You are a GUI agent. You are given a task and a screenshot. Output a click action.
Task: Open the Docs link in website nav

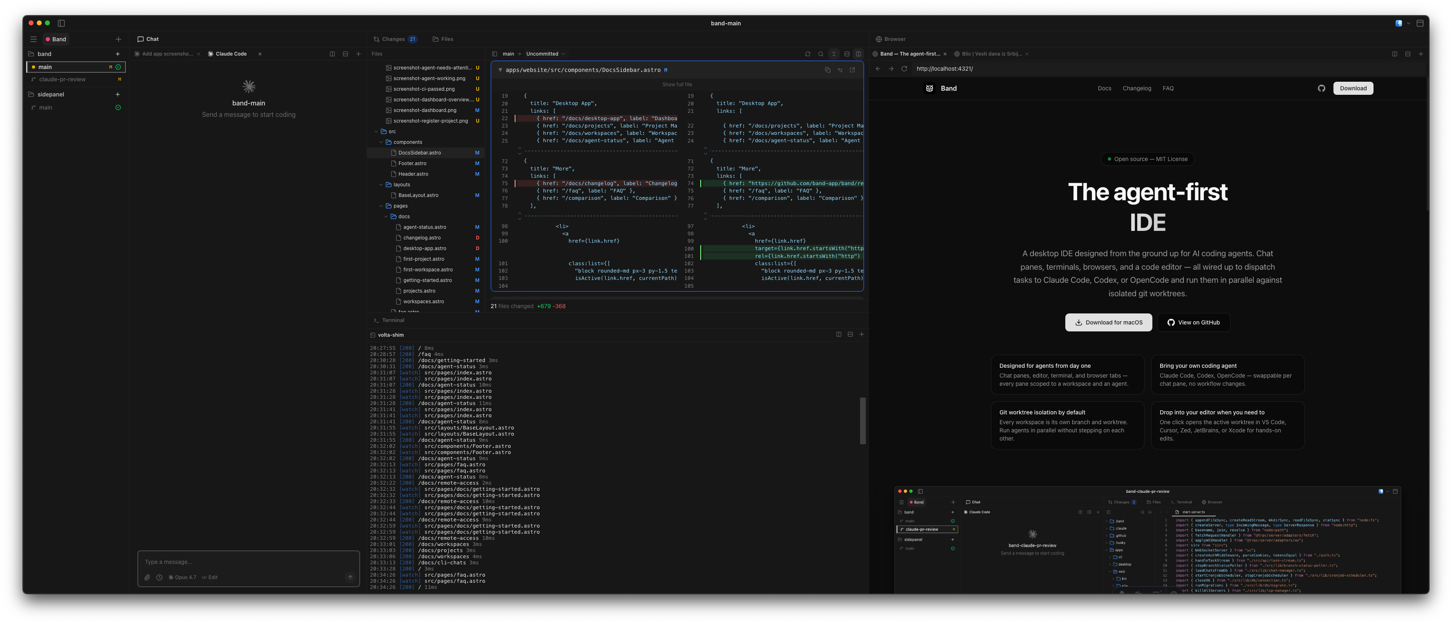(x=1104, y=89)
